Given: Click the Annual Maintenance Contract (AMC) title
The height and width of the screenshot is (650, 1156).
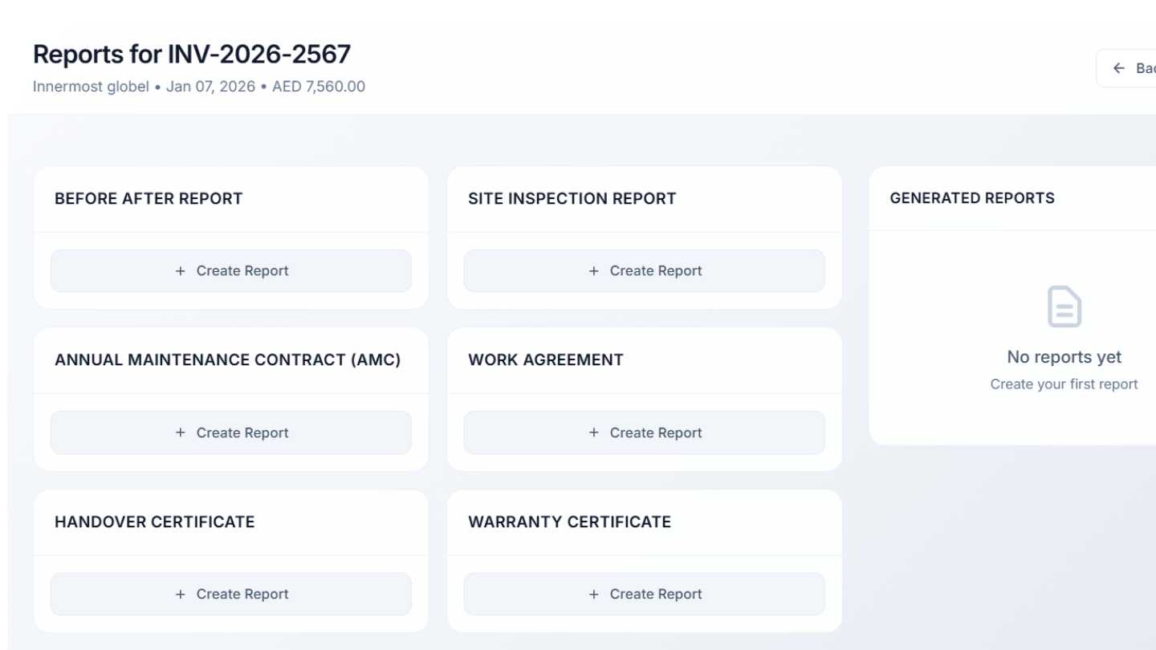Looking at the screenshot, I should pos(227,360).
